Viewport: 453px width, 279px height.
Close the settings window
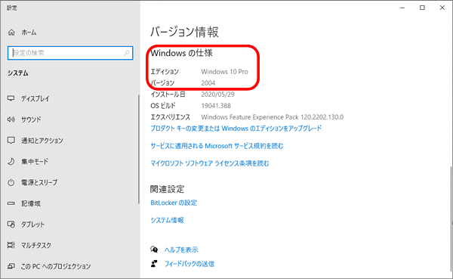(x=442, y=8)
